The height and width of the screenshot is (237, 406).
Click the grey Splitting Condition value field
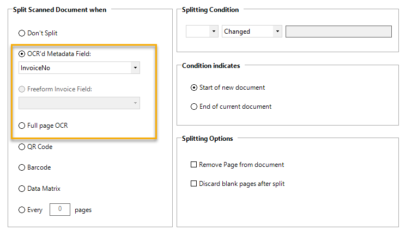(338, 32)
